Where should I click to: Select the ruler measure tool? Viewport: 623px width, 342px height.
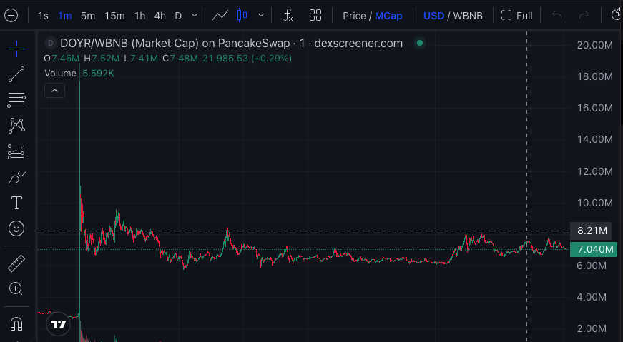16,263
